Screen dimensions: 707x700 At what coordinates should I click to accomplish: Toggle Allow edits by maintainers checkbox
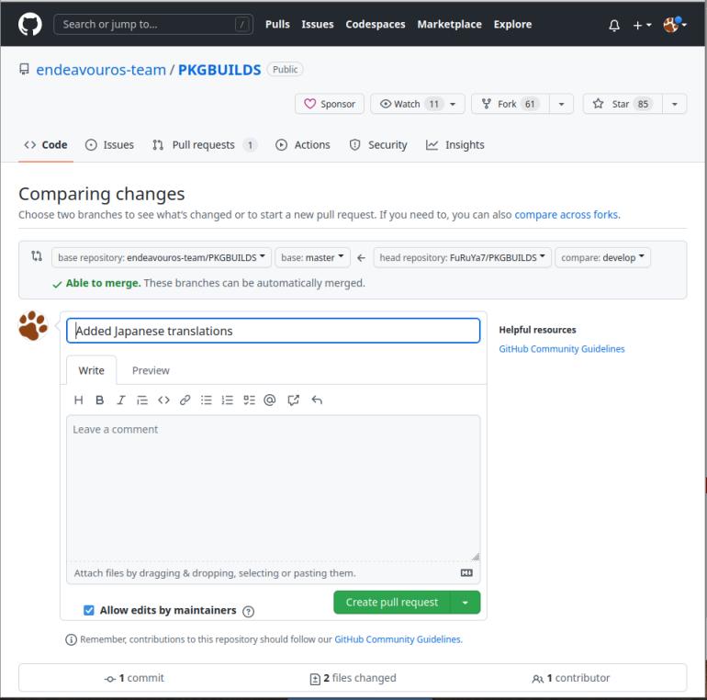[89, 610]
